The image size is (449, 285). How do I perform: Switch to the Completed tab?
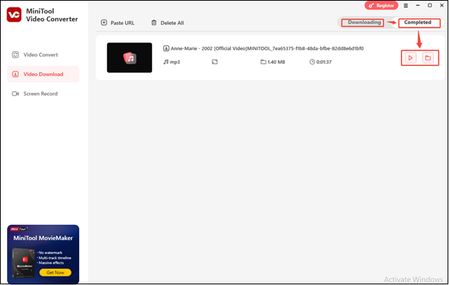click(x=417, y=22)
